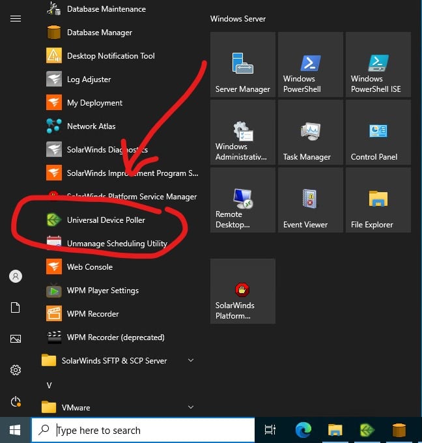Open the Windows PowerShell ISE tile
Image resolution: width=422 pixels, height=443 pixels.
click(378, 64)
